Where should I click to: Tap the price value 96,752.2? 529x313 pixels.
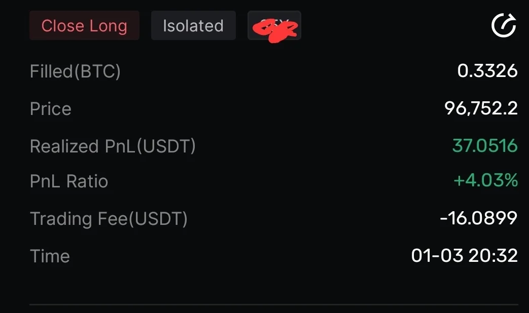(x=481, y=108)
